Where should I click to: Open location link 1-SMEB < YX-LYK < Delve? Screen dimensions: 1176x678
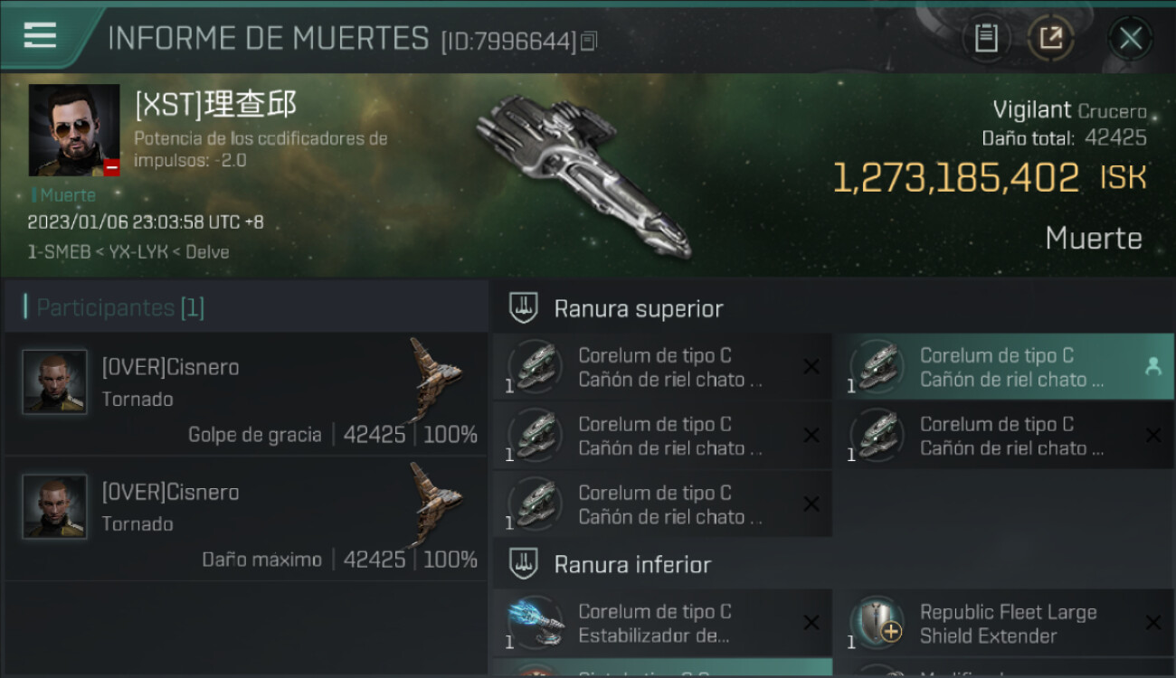[x=128, y=252]
